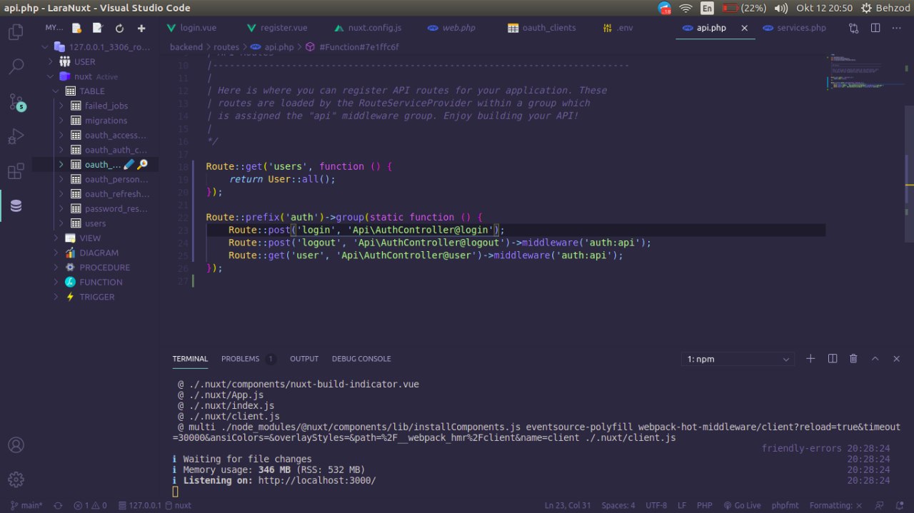Collapse the TABLE node
This screenshot has height=513, width=914.
pos(56,91)
